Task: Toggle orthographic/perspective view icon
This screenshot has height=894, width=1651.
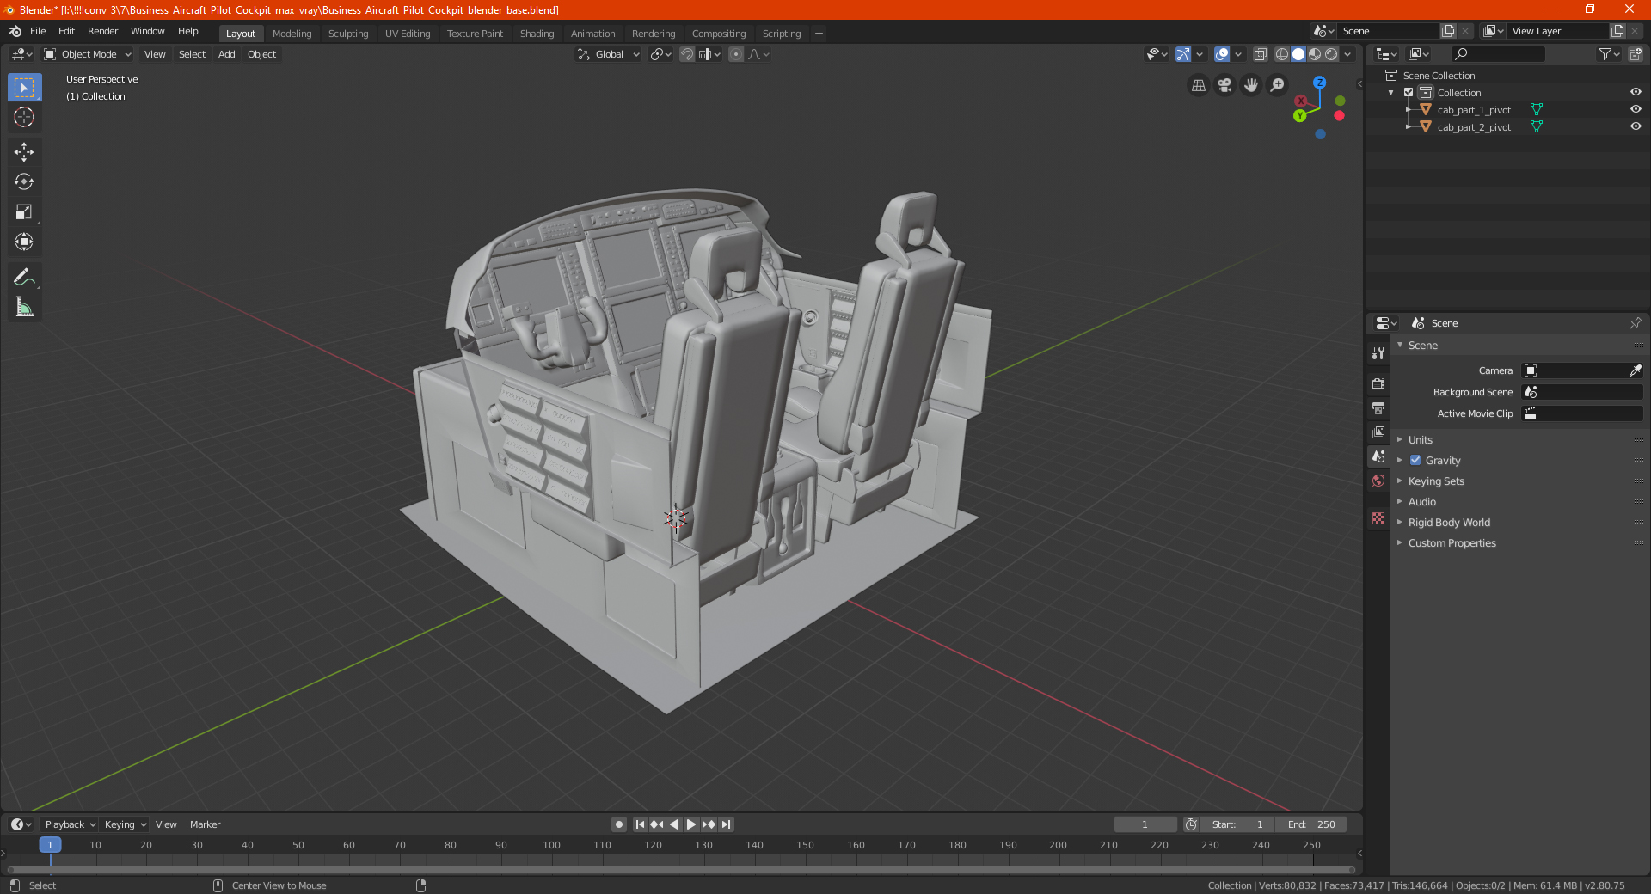Action: pyautogui.click(x=1198, y=85)
